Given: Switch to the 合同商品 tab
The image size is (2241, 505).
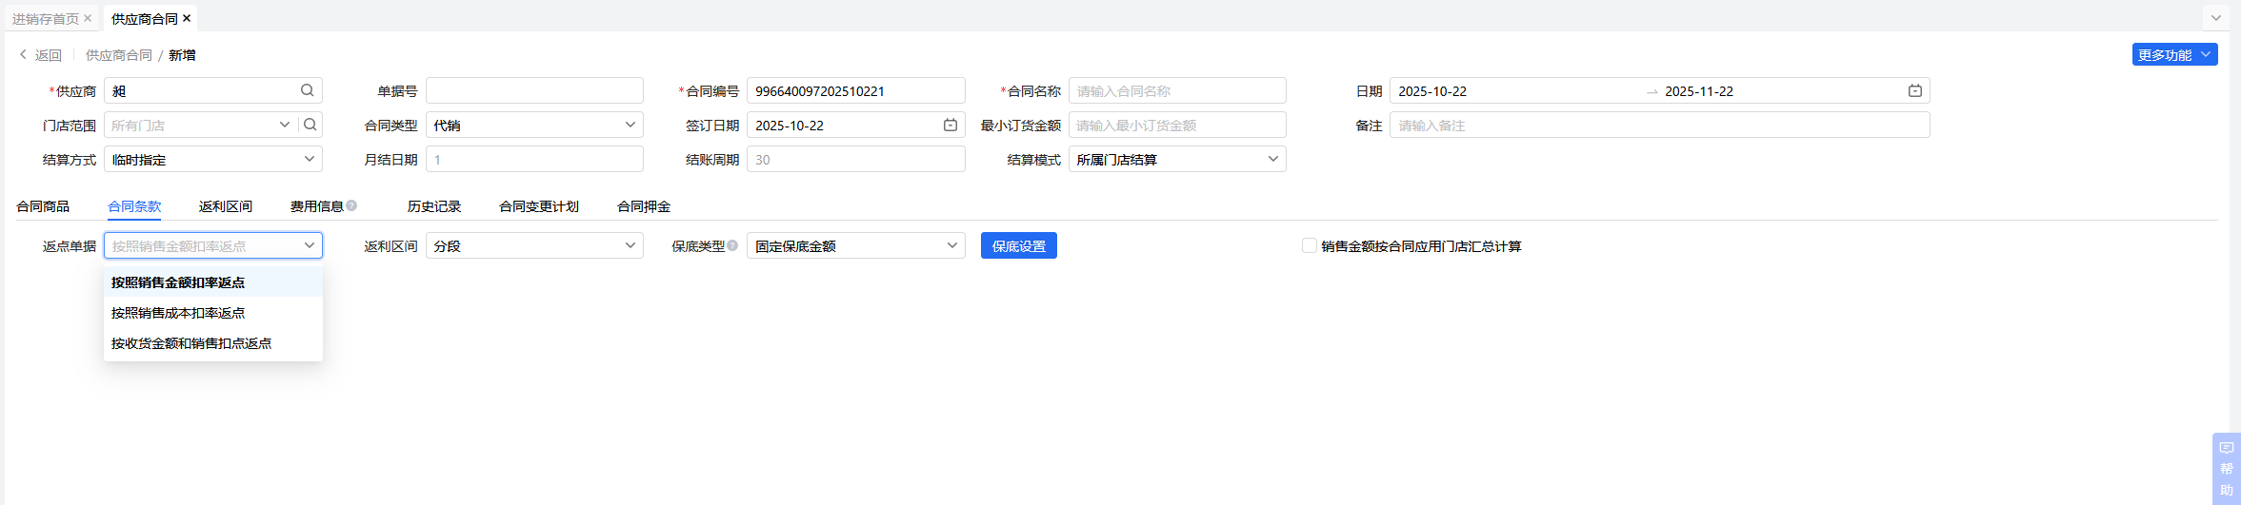Looking at the screenshot, I should click(x=43, y=206).
